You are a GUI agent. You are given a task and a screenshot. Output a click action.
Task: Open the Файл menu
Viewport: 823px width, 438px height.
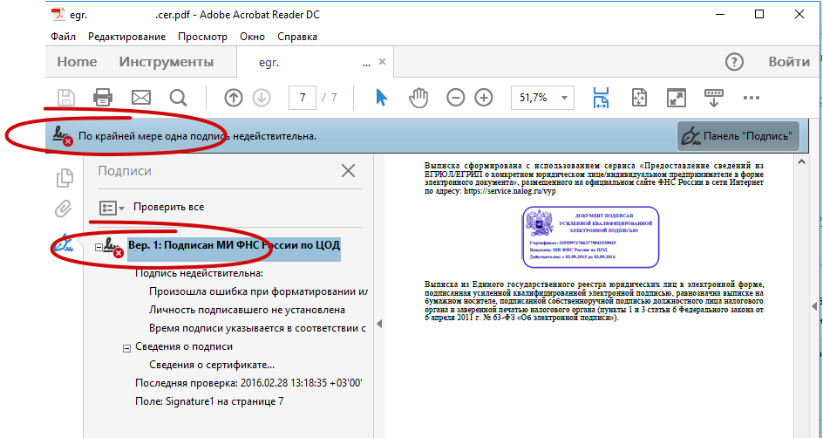point(63,37)
